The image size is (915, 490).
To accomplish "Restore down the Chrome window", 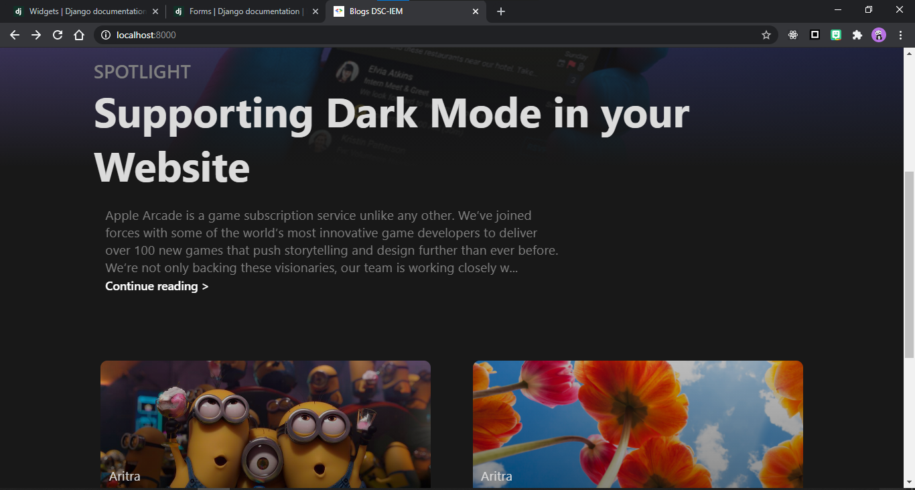I will pos(869,9).
